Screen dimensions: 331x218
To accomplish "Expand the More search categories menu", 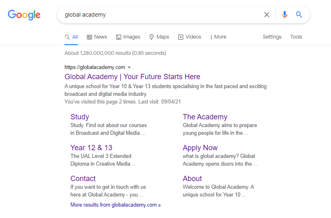I will point(218,37).
